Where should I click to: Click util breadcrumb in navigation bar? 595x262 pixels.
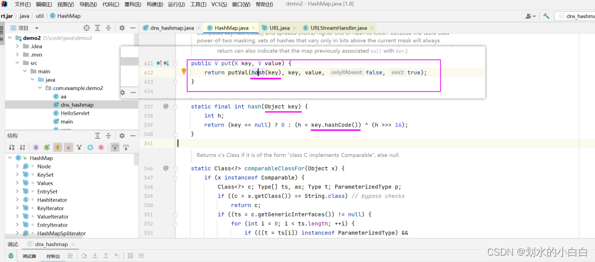tap(40, 16)
